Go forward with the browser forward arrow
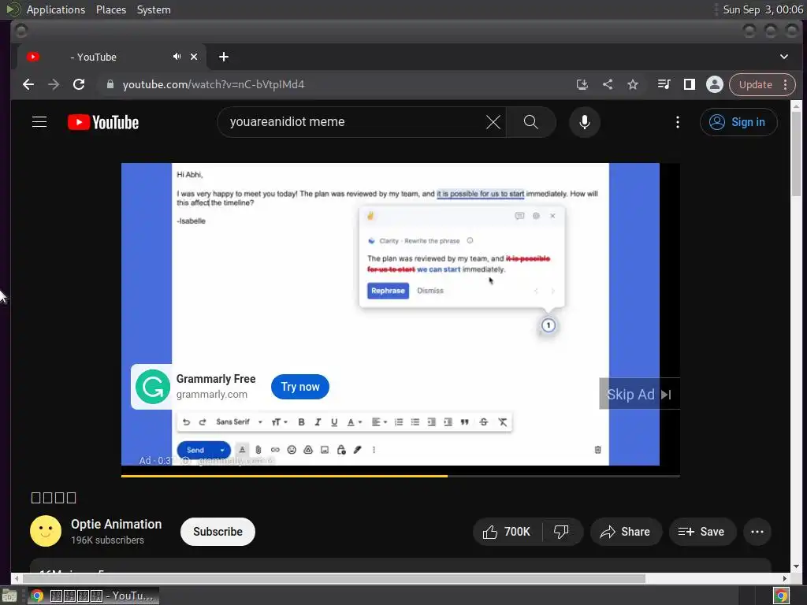Screen dimensions: 807x605 pos(54,84)
